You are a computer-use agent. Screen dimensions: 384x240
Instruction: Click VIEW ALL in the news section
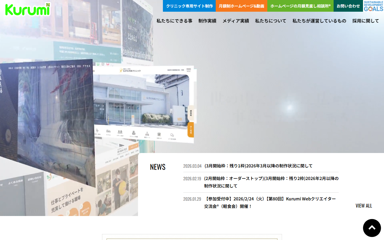click(364, 205)
